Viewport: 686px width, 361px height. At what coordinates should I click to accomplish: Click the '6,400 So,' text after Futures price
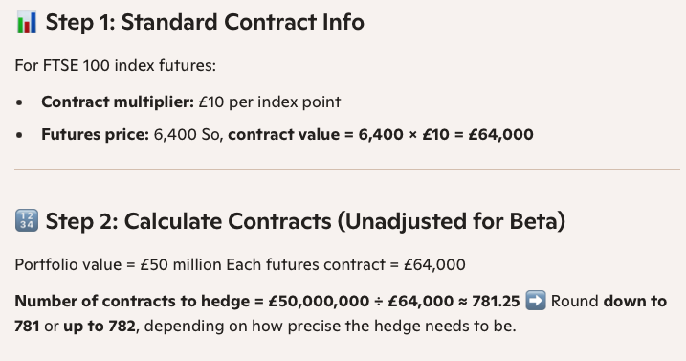pyautogui.click(x=188, y=134)
